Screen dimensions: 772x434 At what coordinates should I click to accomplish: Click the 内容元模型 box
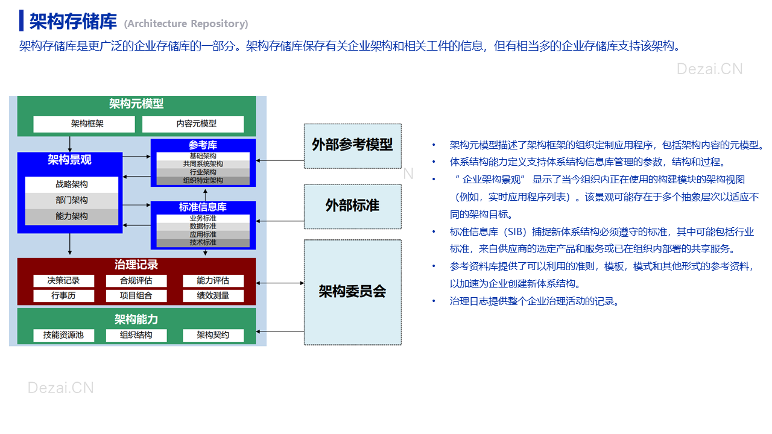click(x=193, y=124)
